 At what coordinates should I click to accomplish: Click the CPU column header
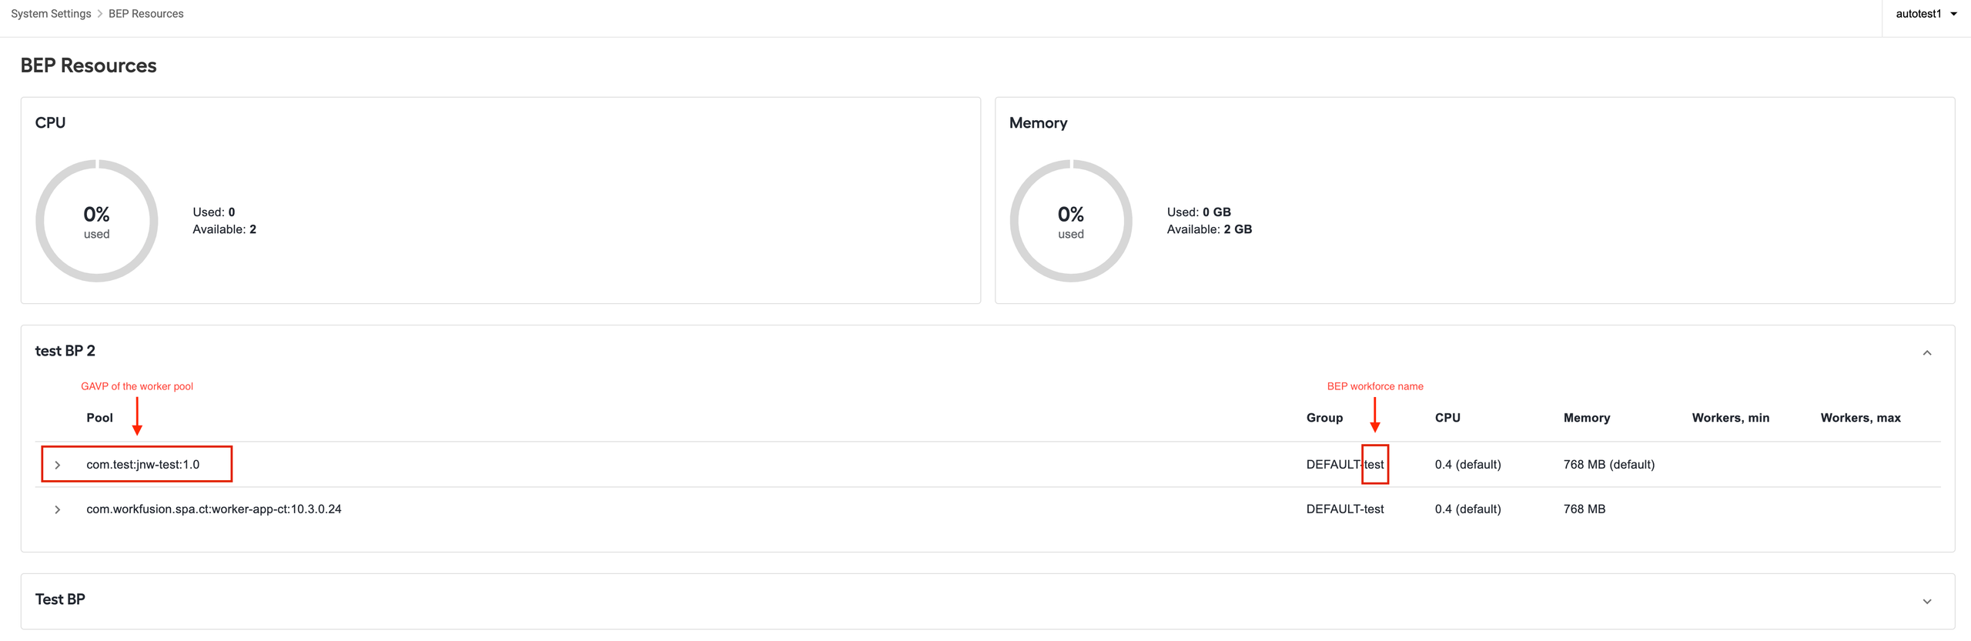tap(1447, 418)
